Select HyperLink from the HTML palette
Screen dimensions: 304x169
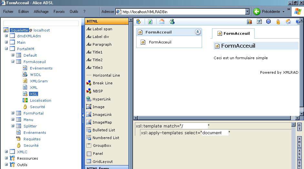coord(101,99)
